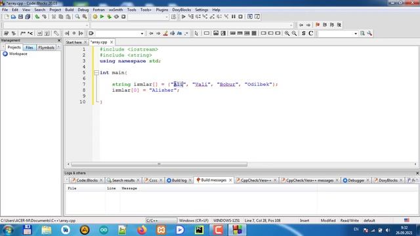420x236 pixels.
Task: Select the FSymbols tab in Management
Action: point(46,47)
